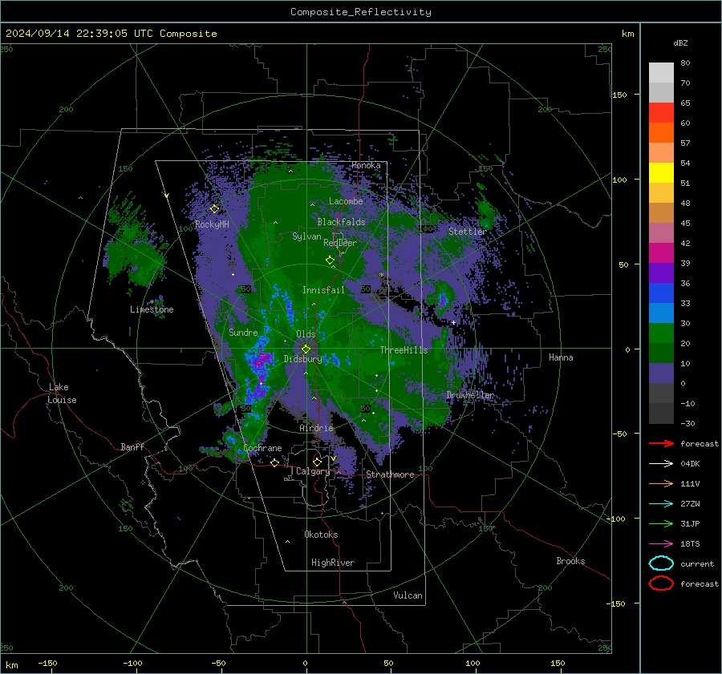Click the Stettler city label

tap(468, 232)
